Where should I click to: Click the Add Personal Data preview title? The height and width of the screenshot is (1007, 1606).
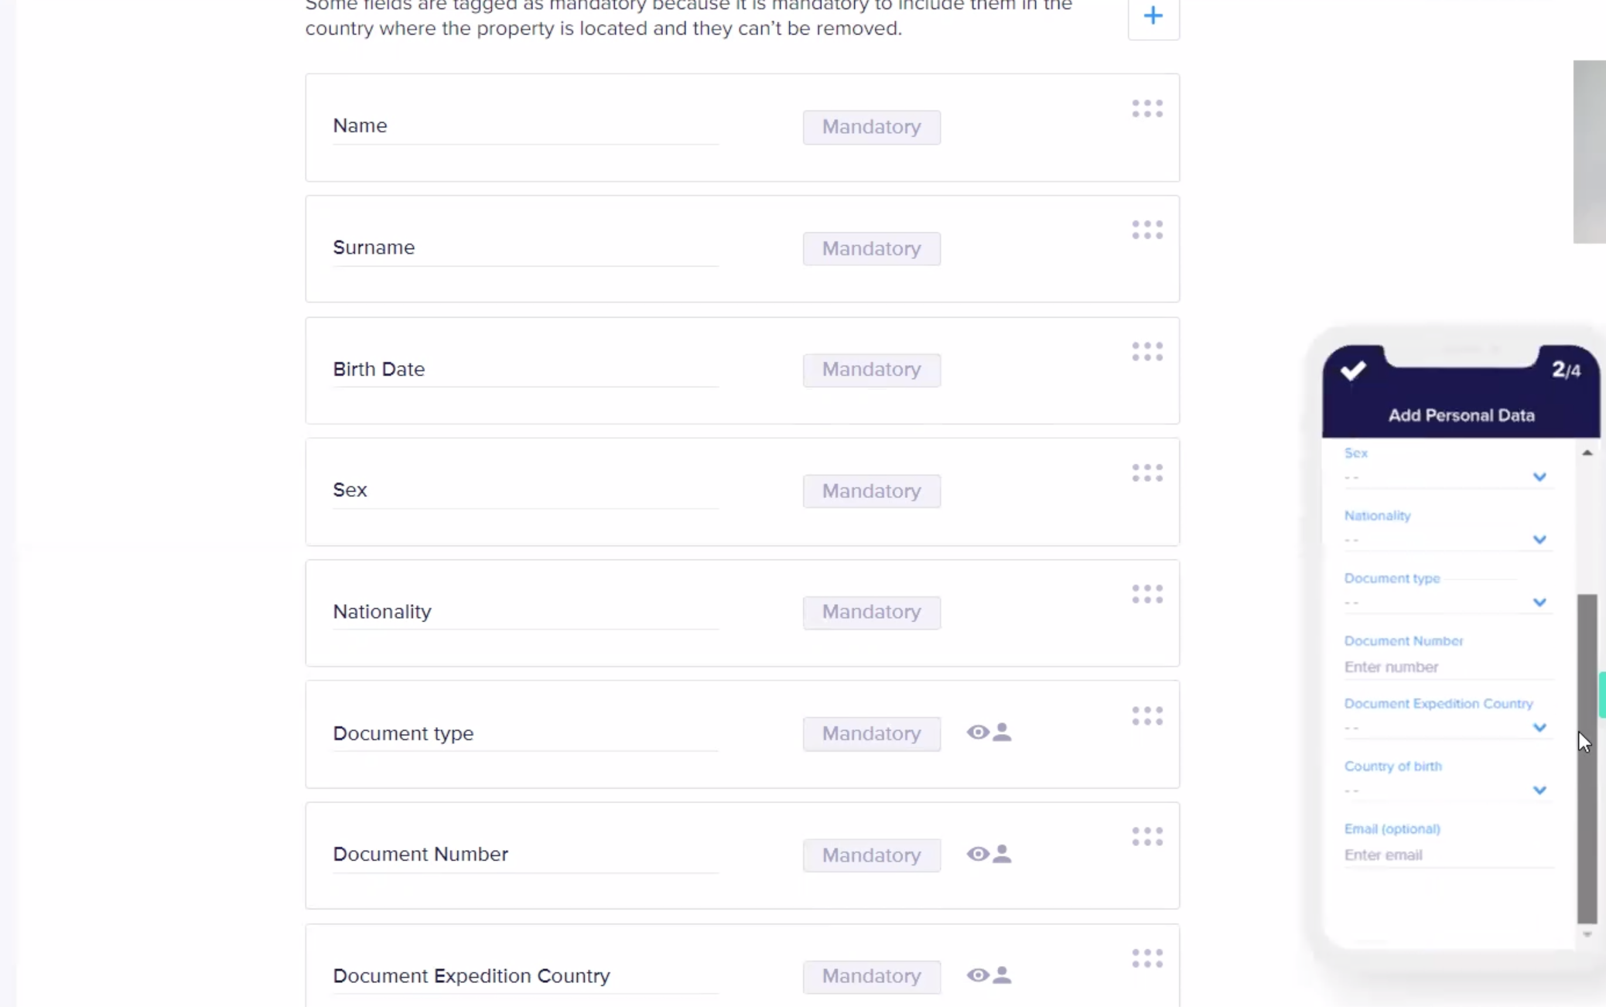point(1461,415)
